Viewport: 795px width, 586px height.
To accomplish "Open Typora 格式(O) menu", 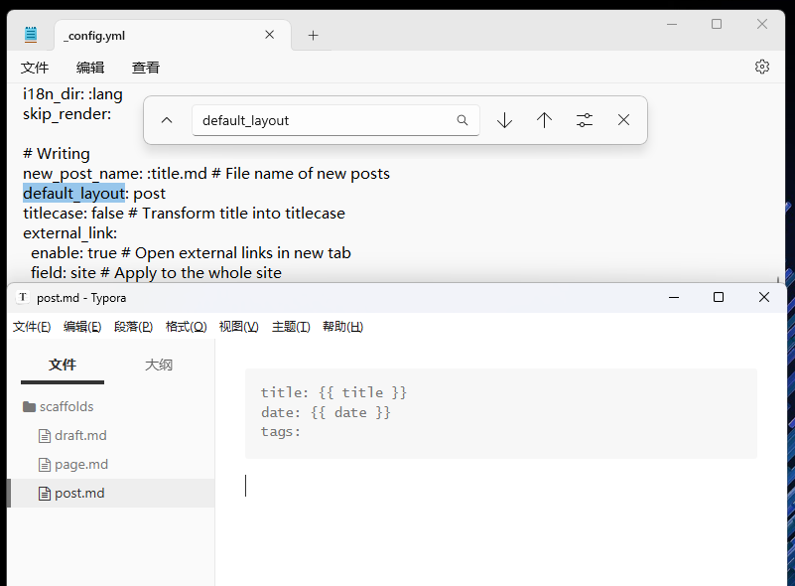I will [186, 327].
